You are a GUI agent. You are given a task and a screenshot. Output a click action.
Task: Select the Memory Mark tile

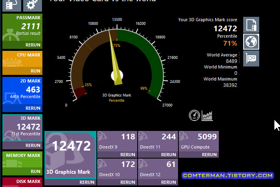[x=22, y=160]
